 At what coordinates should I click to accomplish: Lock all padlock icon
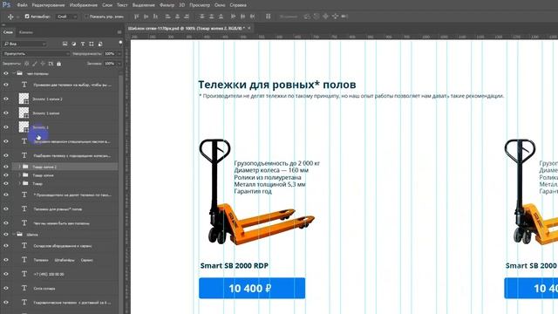tap(58, 64)
